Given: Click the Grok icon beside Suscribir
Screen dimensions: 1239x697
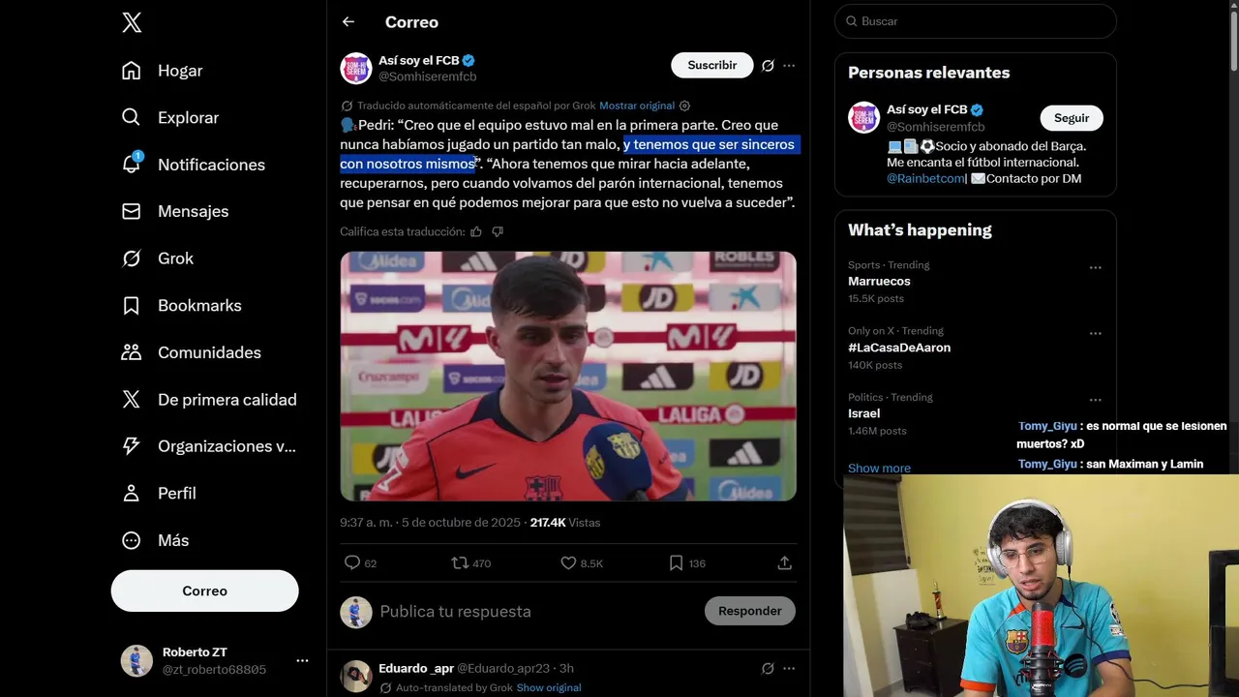Looking at the screenshot, I should (x=768, y=65).
